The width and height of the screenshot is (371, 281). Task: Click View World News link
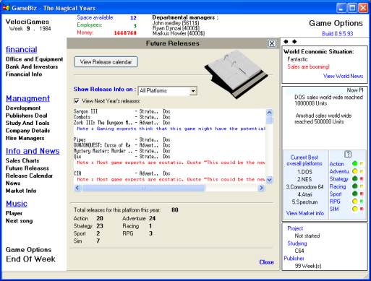click(x=343, y=76)
